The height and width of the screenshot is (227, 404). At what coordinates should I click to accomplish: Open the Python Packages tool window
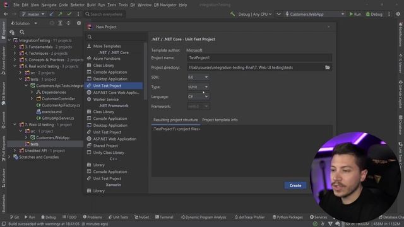288,217
